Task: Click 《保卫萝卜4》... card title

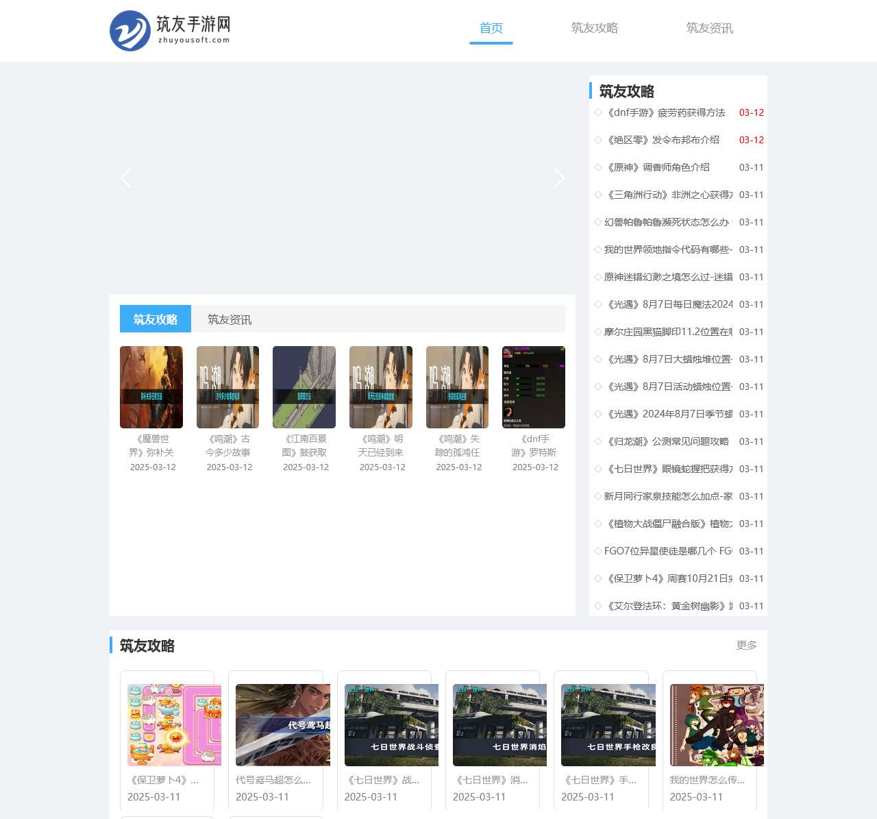Action: coord(163,780)
